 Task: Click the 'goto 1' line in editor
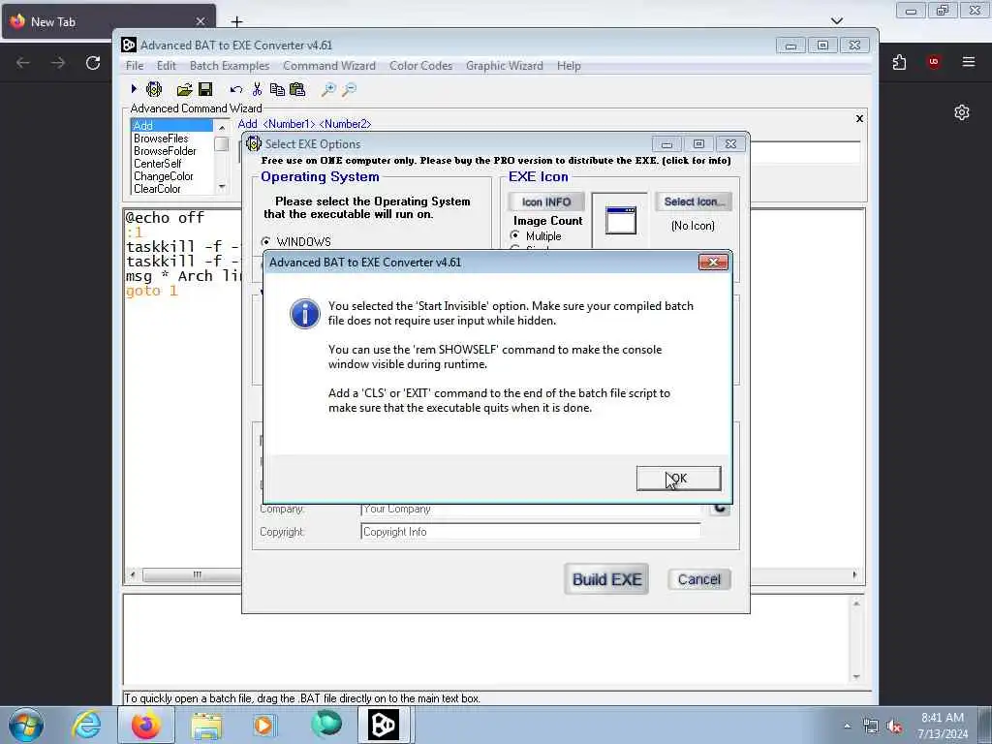152,291
